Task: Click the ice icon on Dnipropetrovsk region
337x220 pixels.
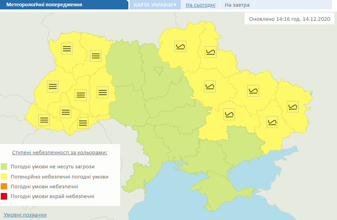Action: pos(229,114)
